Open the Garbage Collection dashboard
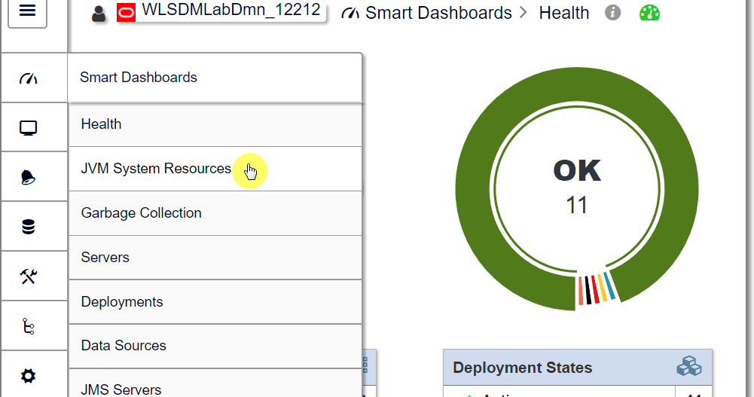Screen dimensions: 754x397 tap(215, 213)
